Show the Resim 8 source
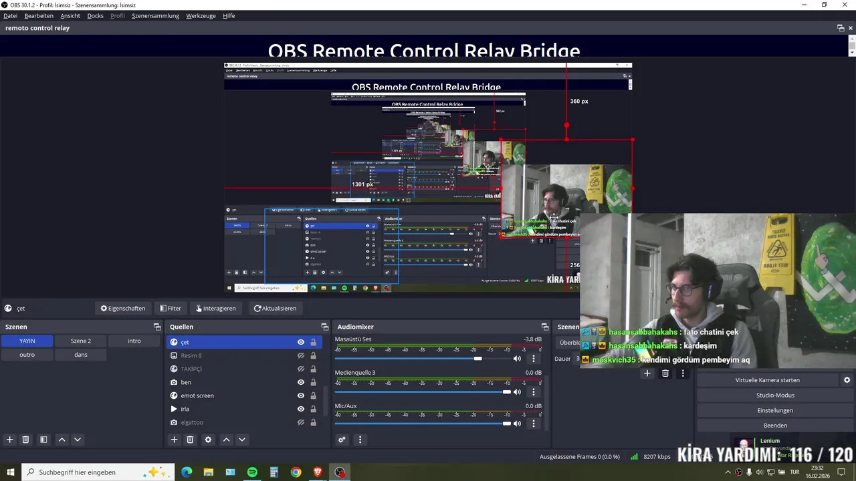 [x=301, y=355]
